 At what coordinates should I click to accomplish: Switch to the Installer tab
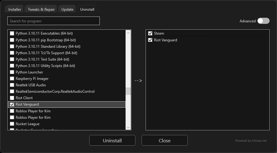[14, 9]
